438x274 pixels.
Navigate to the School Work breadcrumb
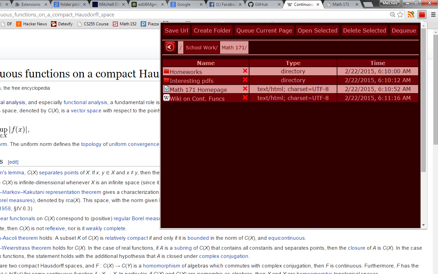pos(201,48)
